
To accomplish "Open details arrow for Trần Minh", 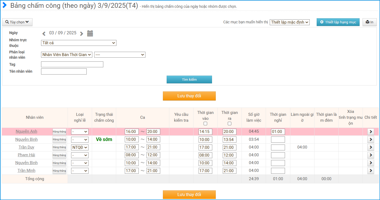I will (x=371, y=171).
